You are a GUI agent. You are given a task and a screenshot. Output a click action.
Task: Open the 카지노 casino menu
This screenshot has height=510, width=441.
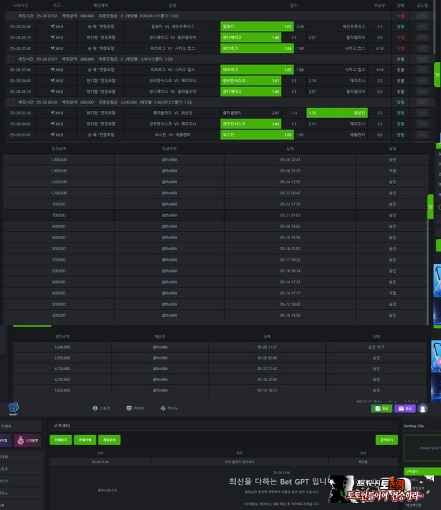tap(169, 408)
